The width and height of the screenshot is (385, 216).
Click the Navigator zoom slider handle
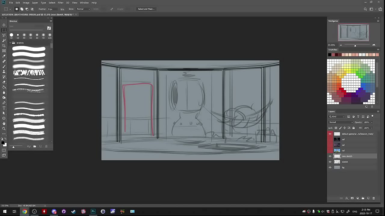click(x=355, y=46)
